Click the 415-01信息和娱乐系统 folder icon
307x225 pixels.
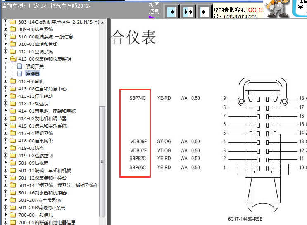[x=13, y=126]
